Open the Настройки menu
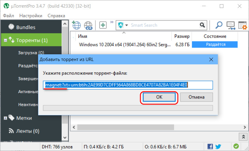The width and height of the screenshot is (249, 151). tap(31, 16)
